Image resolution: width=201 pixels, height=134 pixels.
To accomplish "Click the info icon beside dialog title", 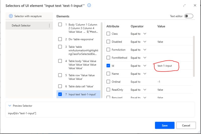I will point(89,5).
